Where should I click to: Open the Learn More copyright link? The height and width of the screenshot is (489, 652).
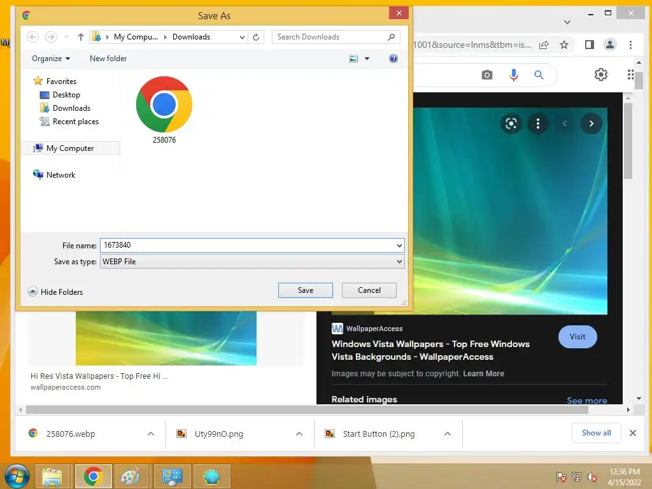pos(483,373)
